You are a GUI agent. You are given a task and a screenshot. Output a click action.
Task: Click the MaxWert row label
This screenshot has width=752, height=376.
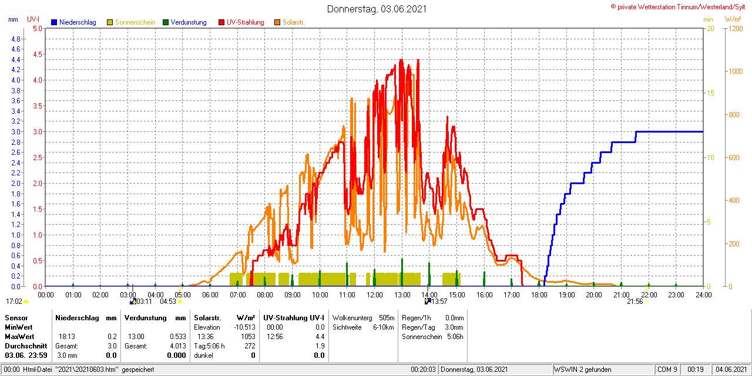pyautogui.click(x=19, y=336)
